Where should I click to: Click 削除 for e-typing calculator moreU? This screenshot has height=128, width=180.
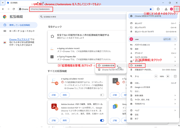(65, 95)
